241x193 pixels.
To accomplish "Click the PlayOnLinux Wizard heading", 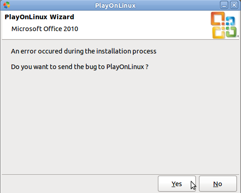I will point(39,17).
